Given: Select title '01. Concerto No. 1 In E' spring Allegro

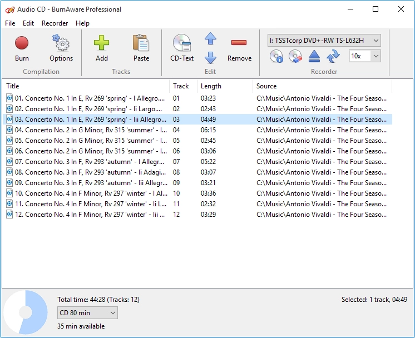Looking at the screenshot, I should pos(90,98).
